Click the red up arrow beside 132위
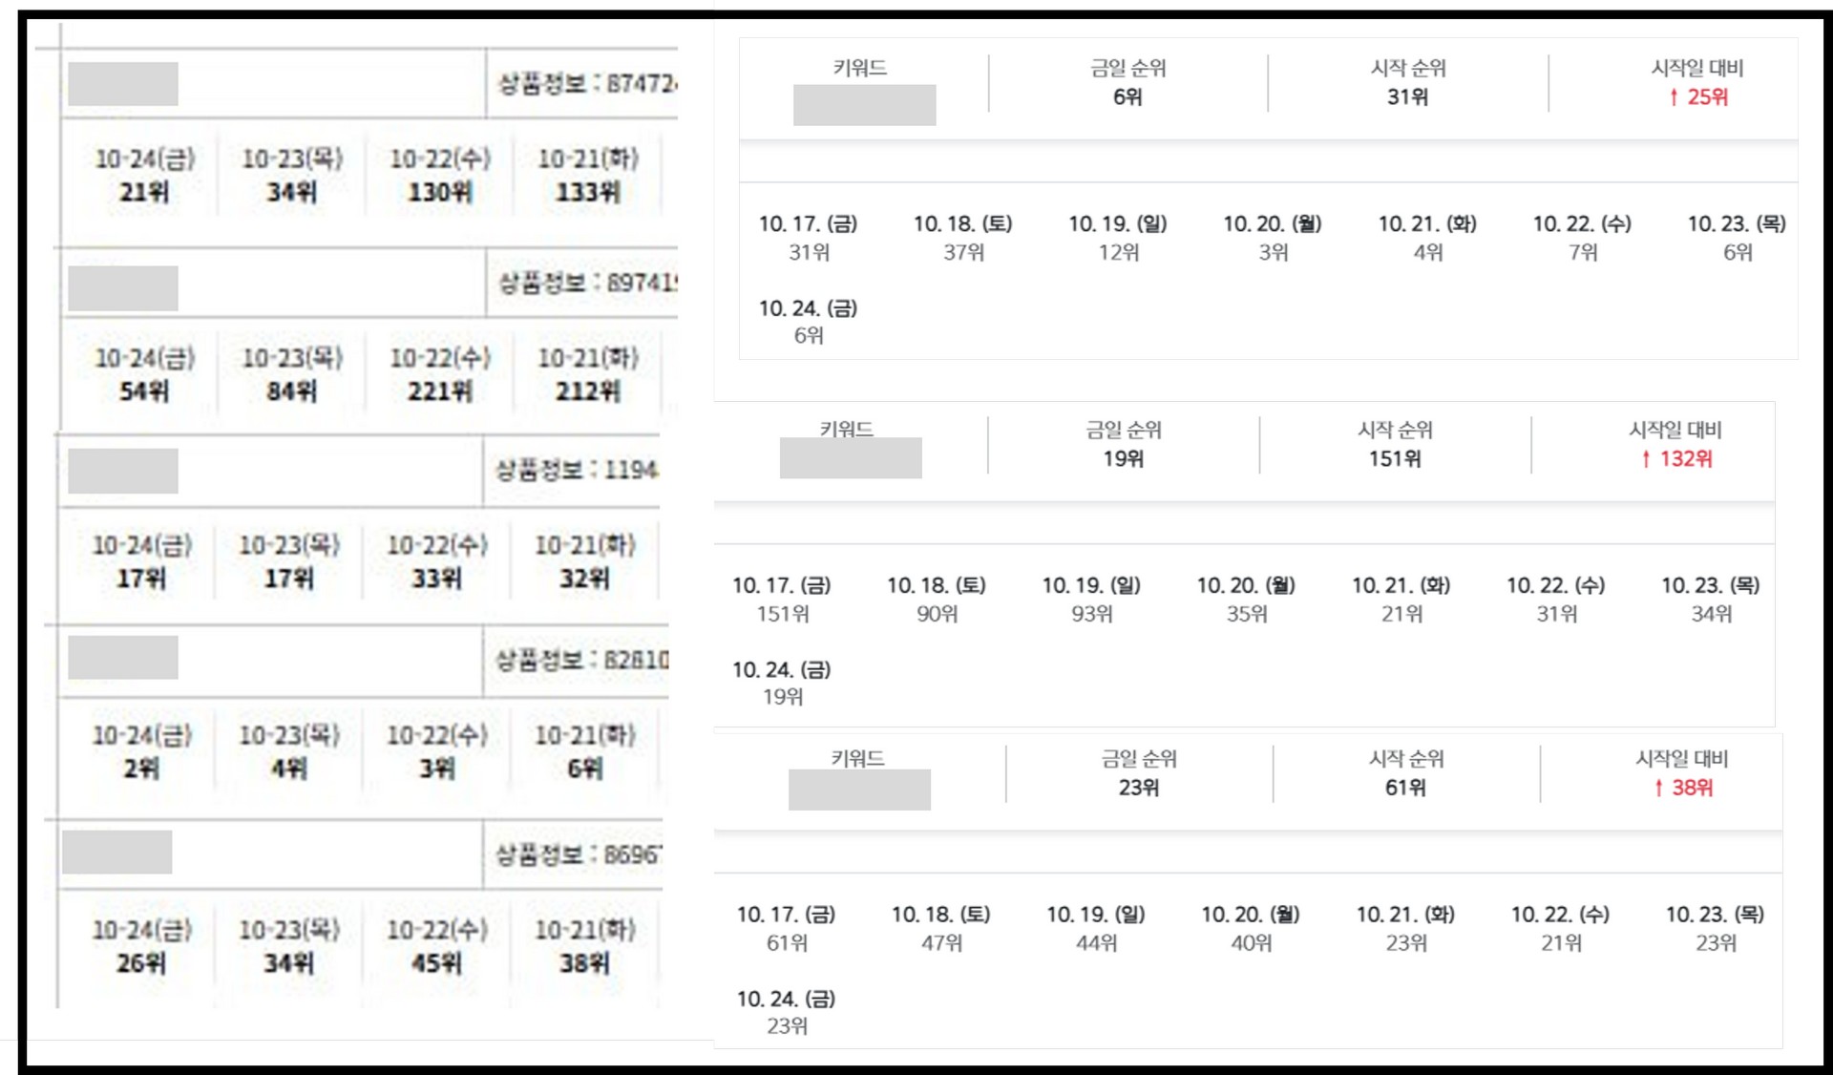 (x=1646, y=459)
